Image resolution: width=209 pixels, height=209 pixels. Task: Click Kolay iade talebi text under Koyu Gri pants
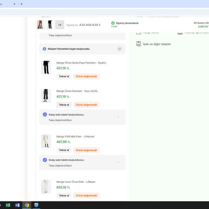point(66,115)
